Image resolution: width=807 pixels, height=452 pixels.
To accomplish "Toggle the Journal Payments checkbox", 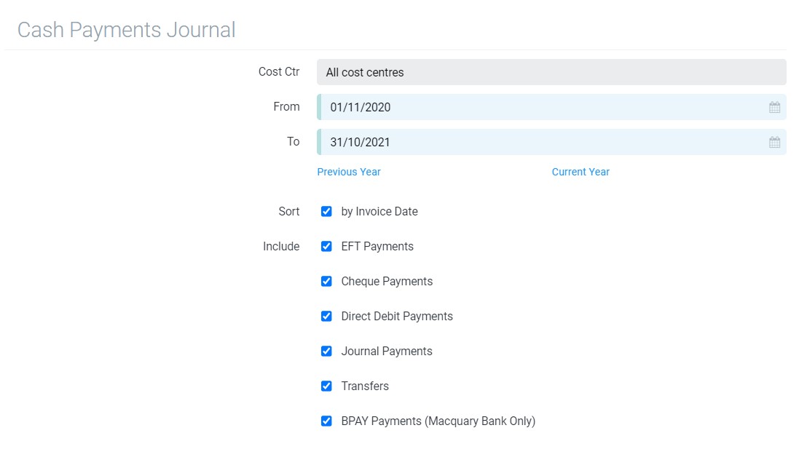I will pos(326,352).
